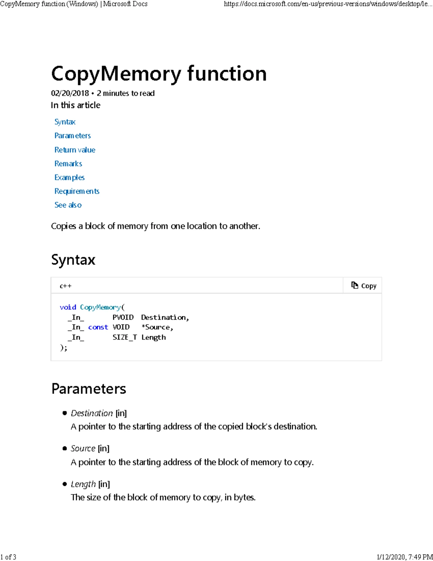
Task: Jump to the Syntax section link
Action: coord(65,122)
